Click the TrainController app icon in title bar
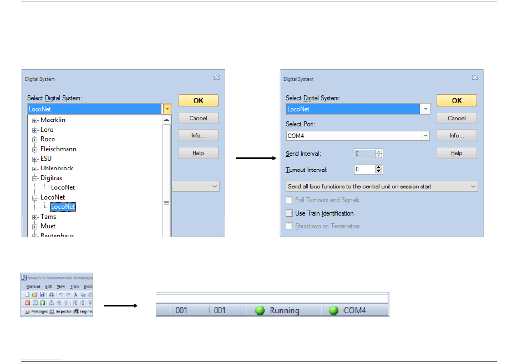This screenshot has width=527, height=363. (24, 278)
